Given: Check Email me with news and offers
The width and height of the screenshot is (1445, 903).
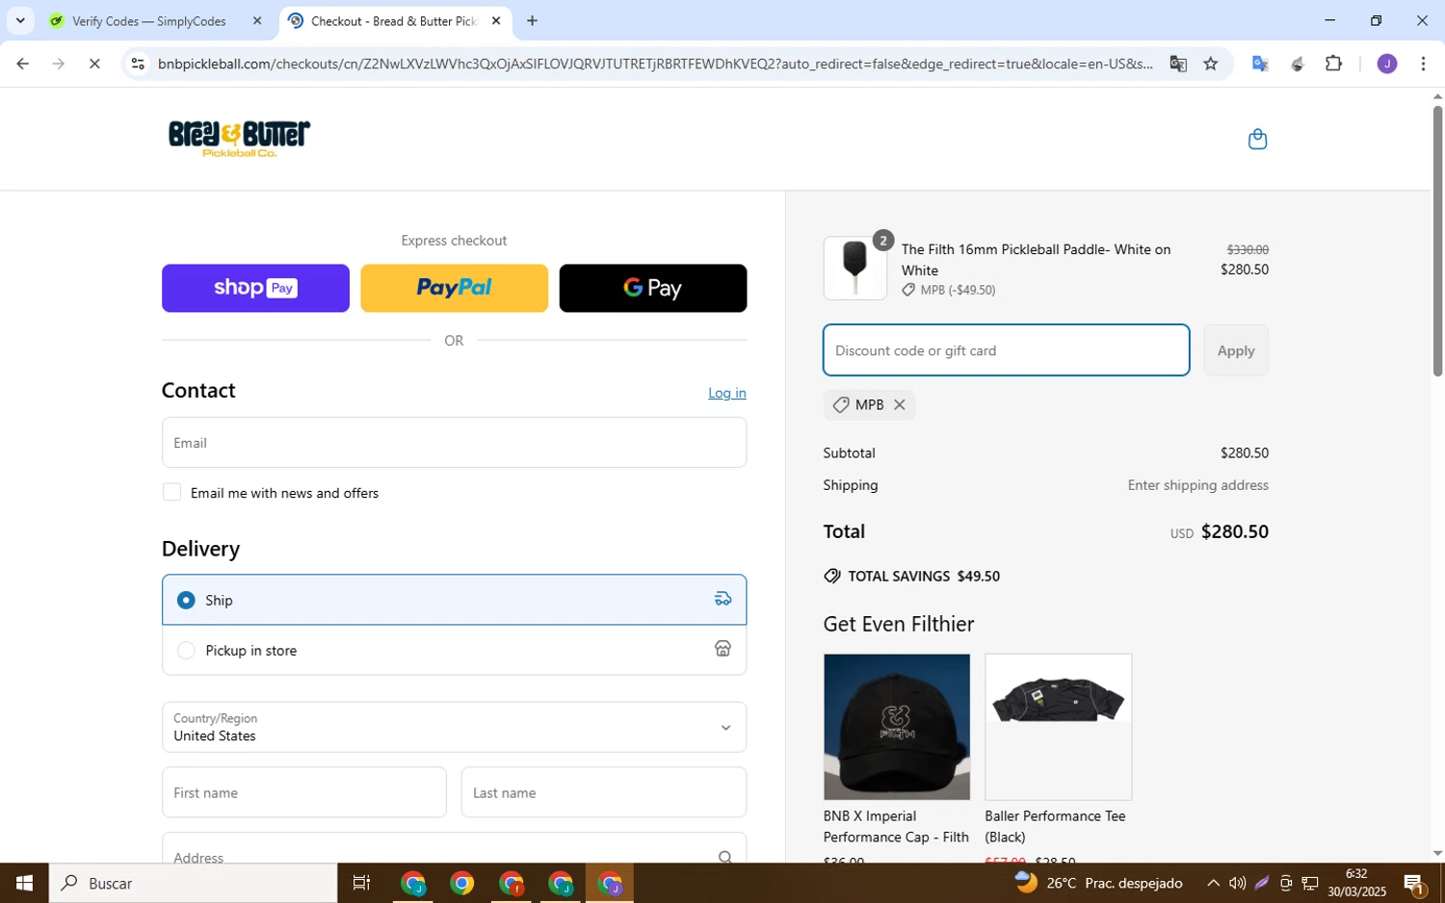Looking at the screenshot, I should [x=172, y=493].
